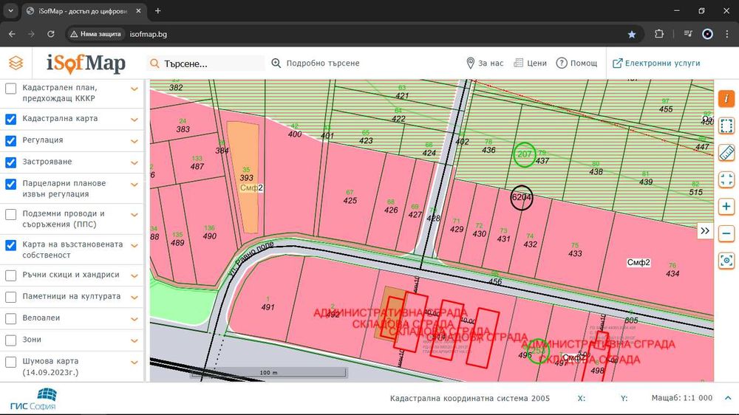Expand 'Парцеларни планове' chevron
739x415 pixels.
point(134,185)
